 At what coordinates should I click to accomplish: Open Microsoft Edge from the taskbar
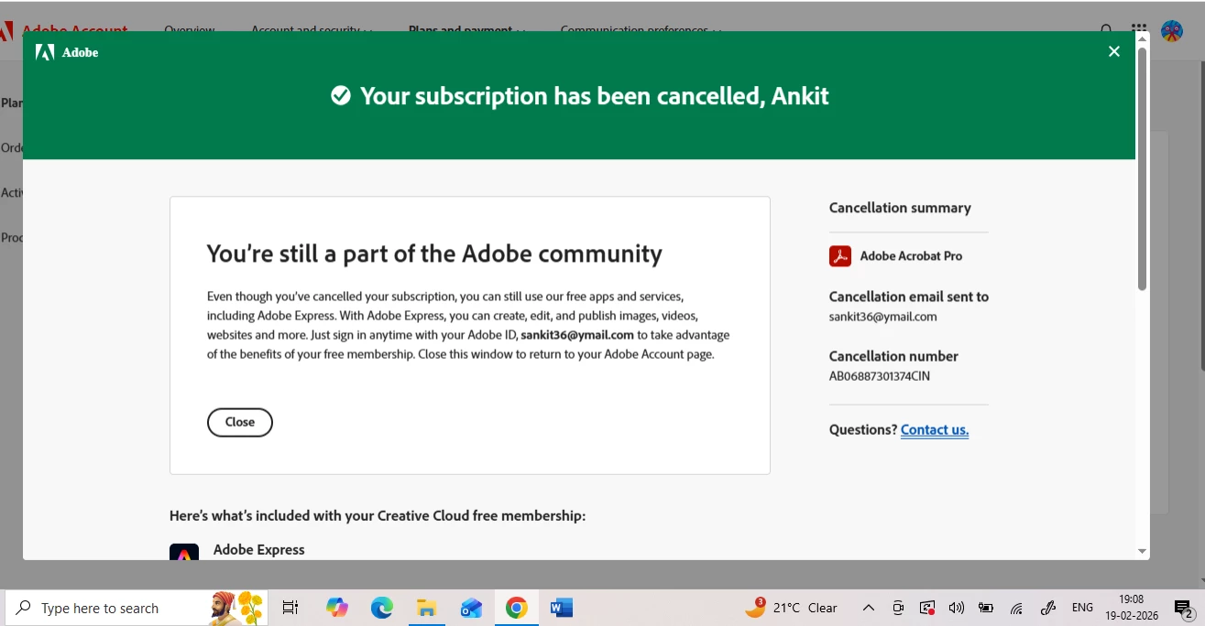[x=382, y=608]
